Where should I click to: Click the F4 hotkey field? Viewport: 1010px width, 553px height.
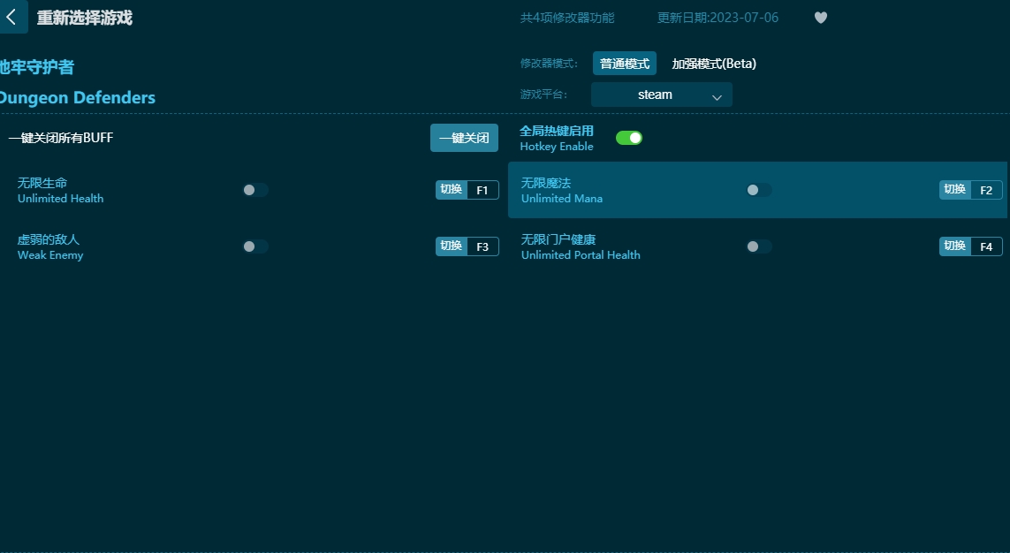pyautogui.click(x=986, y=246)
